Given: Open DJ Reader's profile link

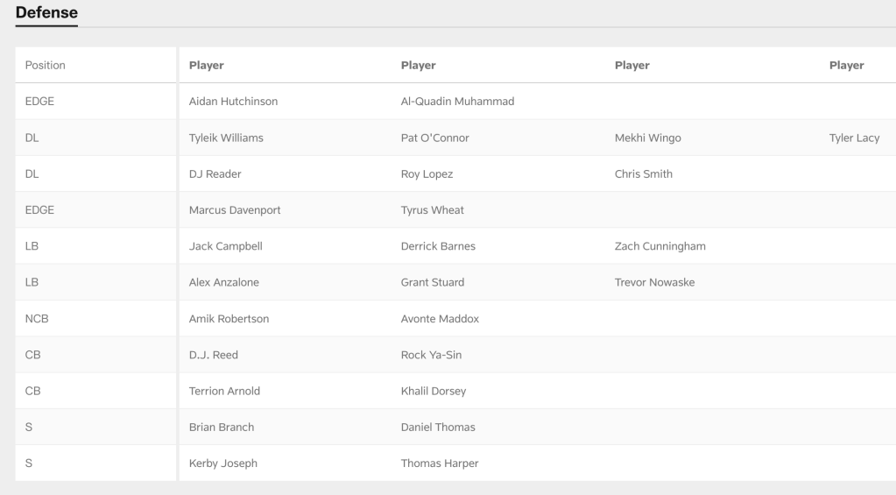Looking at the screenshot, I should [x=215, y=173].
